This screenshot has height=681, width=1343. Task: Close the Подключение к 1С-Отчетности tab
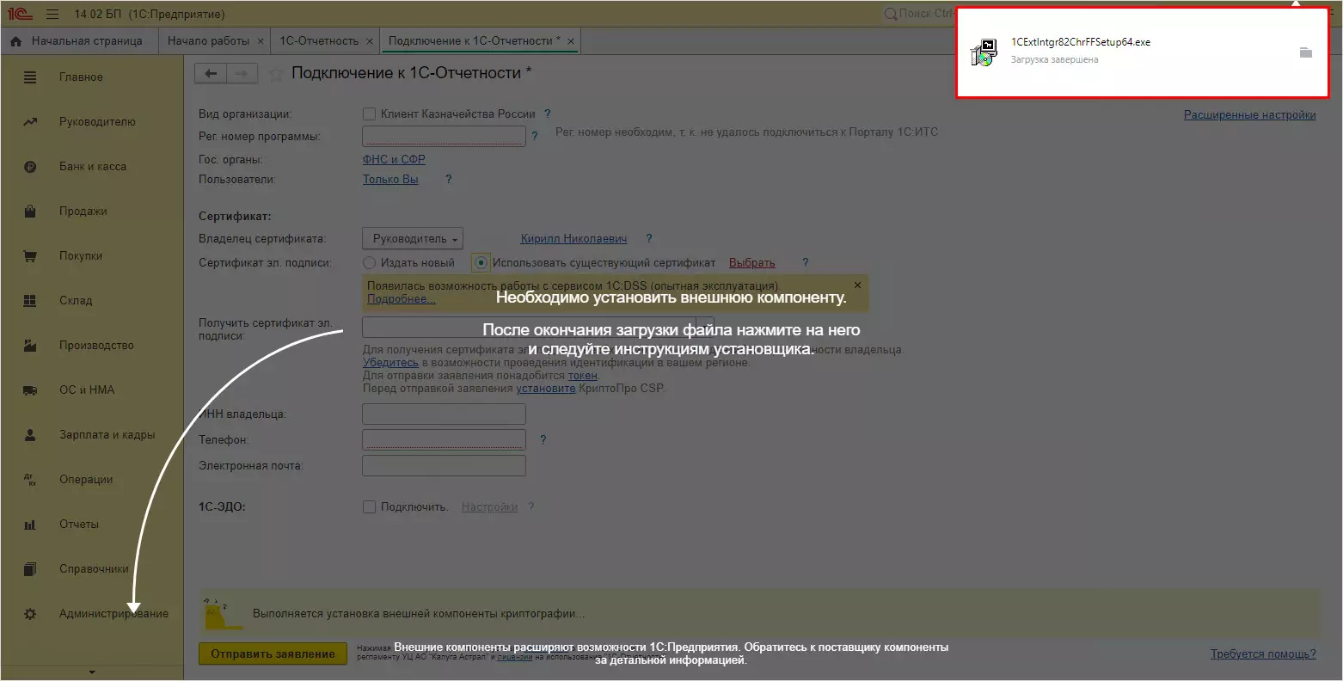tap(571, 41)
